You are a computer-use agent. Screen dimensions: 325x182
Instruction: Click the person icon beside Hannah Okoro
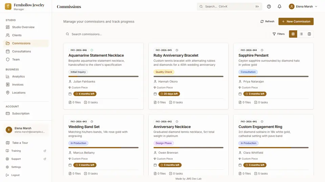click(x=155, y=82)
